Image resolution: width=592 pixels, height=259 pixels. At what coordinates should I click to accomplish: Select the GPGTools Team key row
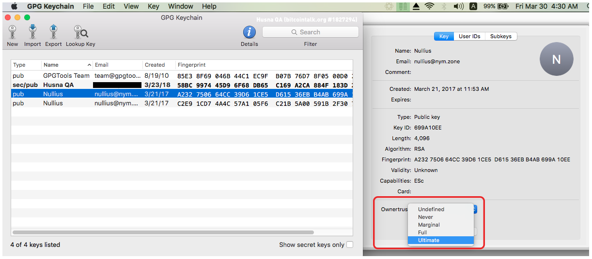182,76
